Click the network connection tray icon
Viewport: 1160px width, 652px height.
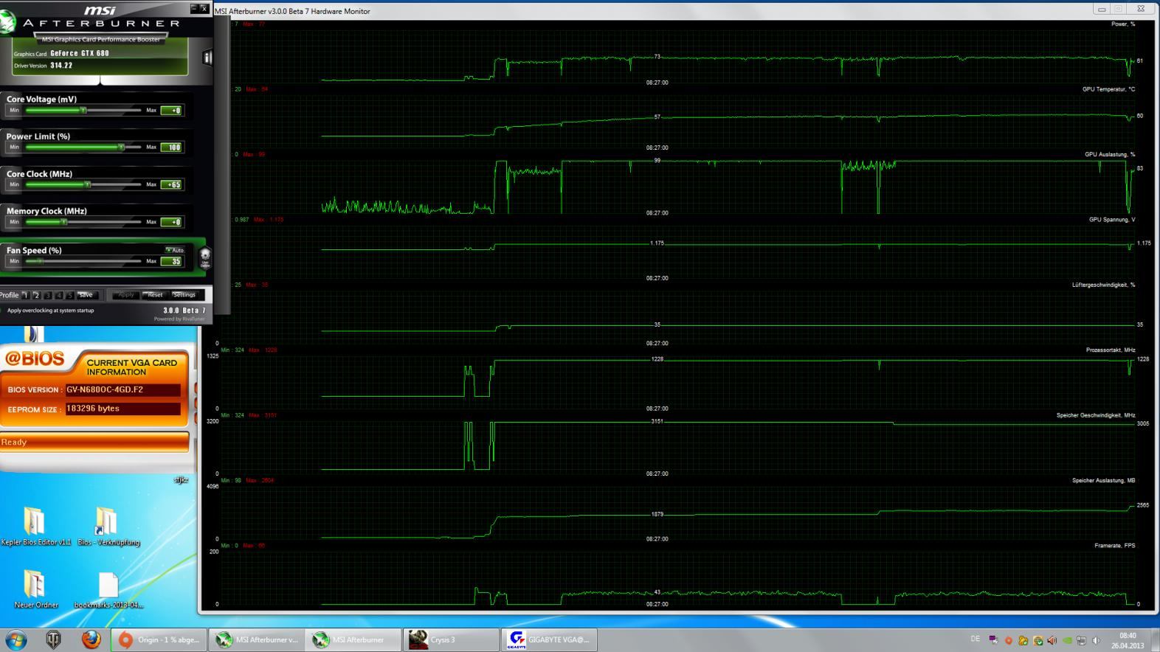1081,640
